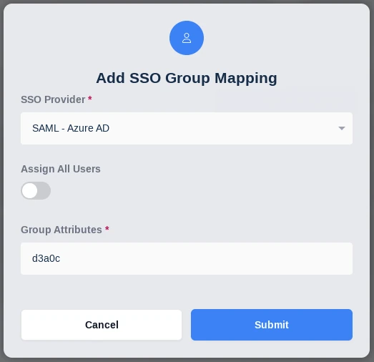374x362 pixels.
Task: Click the selected value SAML - Azure AD
Action: [x=71, y=128]
